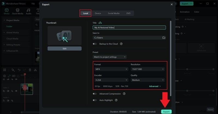Screen dimensions: 218x114
Task: Click the green Export button in the dialog
Action: (166, 112)
